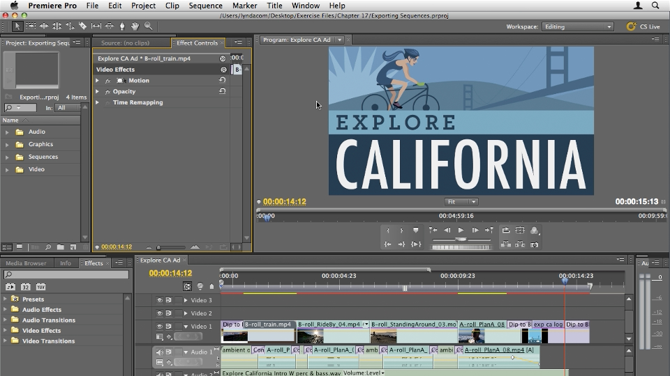Select the Track Select tool

30,26
